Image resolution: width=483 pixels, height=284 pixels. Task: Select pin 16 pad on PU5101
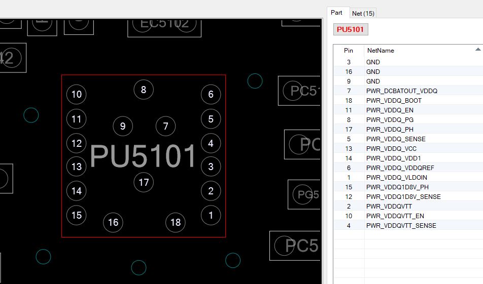tap(113, 222)
